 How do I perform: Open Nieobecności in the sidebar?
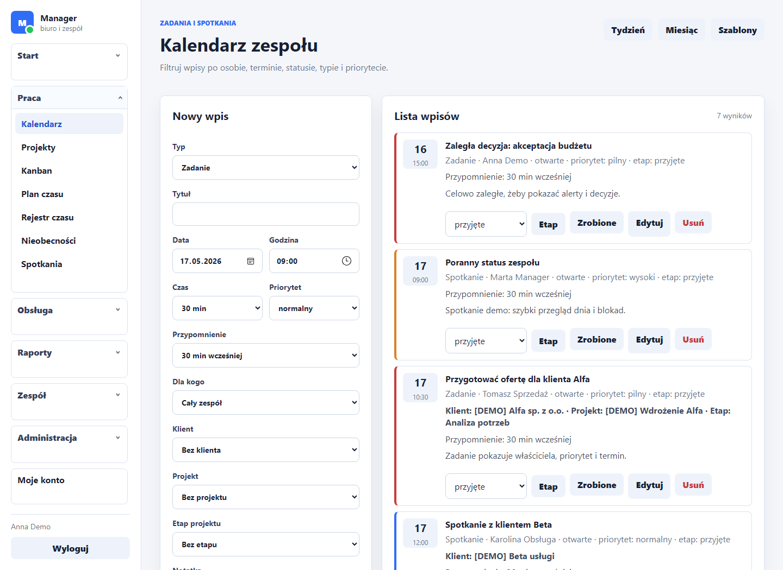[x=69, y=240]
